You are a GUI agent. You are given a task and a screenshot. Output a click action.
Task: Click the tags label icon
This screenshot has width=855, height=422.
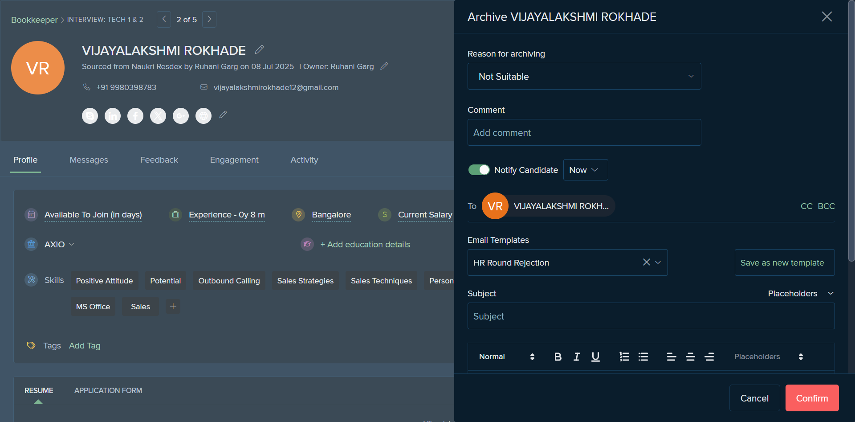(31, 345)
